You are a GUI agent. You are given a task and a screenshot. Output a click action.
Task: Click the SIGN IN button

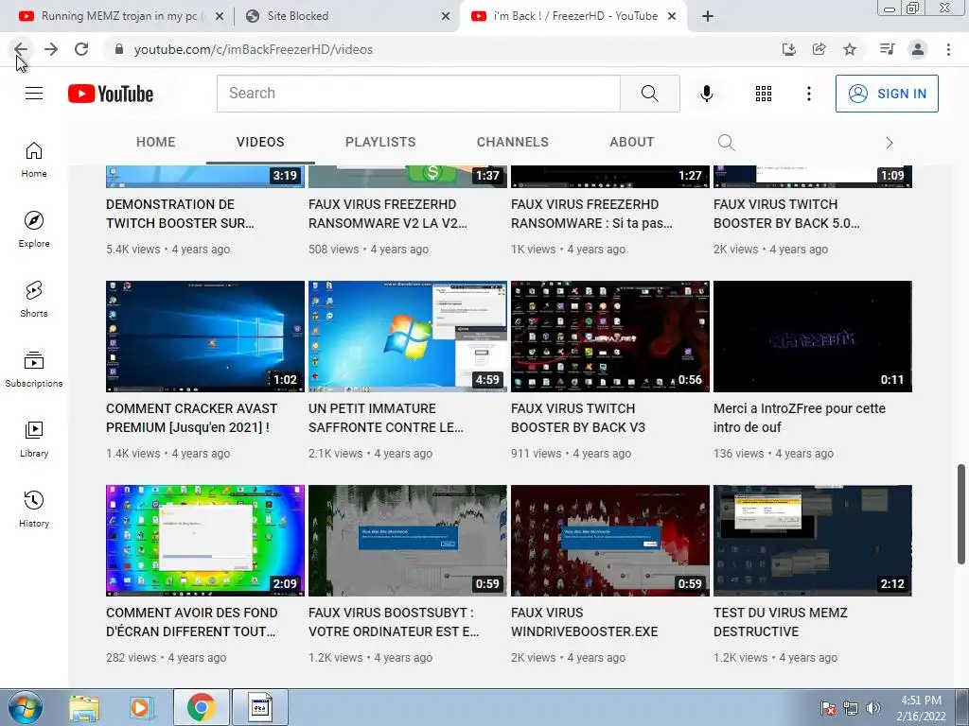887,94
